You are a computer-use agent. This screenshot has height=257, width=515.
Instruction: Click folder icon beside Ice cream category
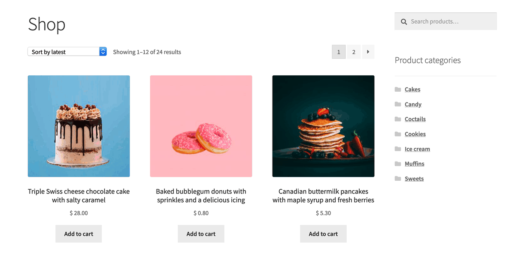pos(398,149)
